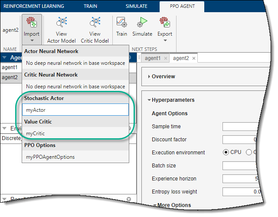Screen dimensions: 278x217
Task: Open the Import agent dropdown icon
Action: pos(32,22)
